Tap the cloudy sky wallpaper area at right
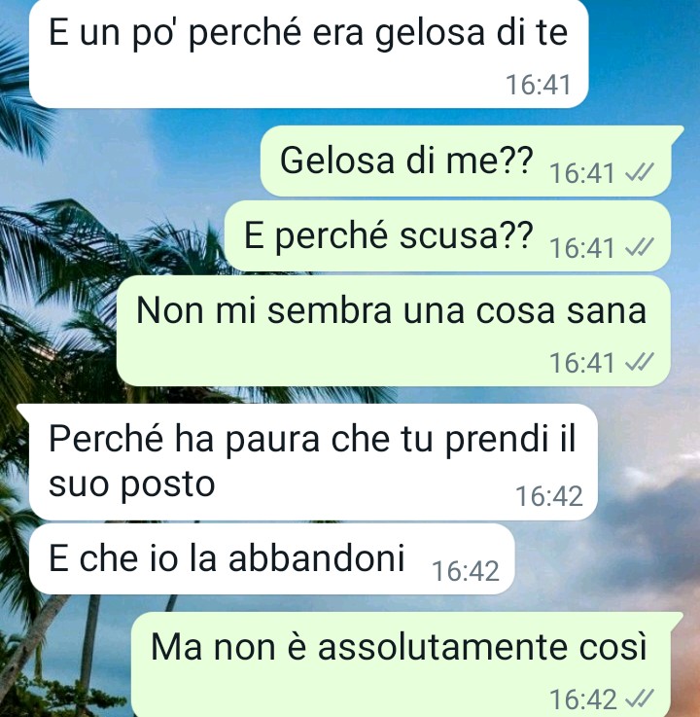Screen dimensions: 700x717 [x=648, y=526]
